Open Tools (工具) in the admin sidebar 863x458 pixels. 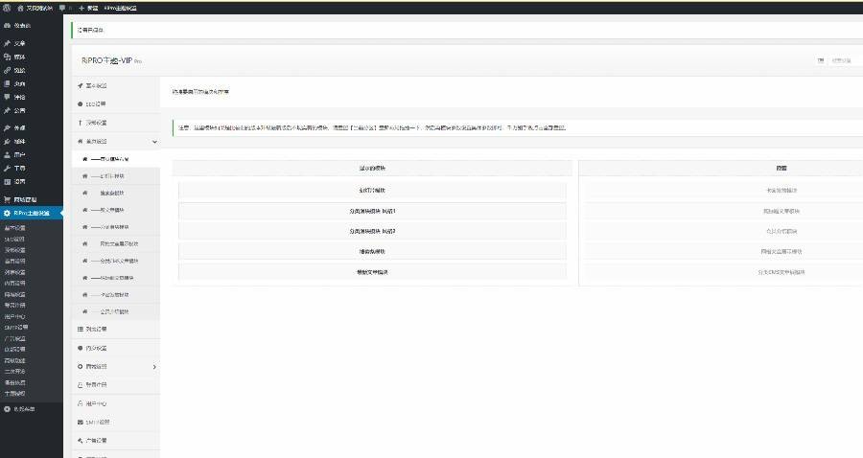[20, 168]
